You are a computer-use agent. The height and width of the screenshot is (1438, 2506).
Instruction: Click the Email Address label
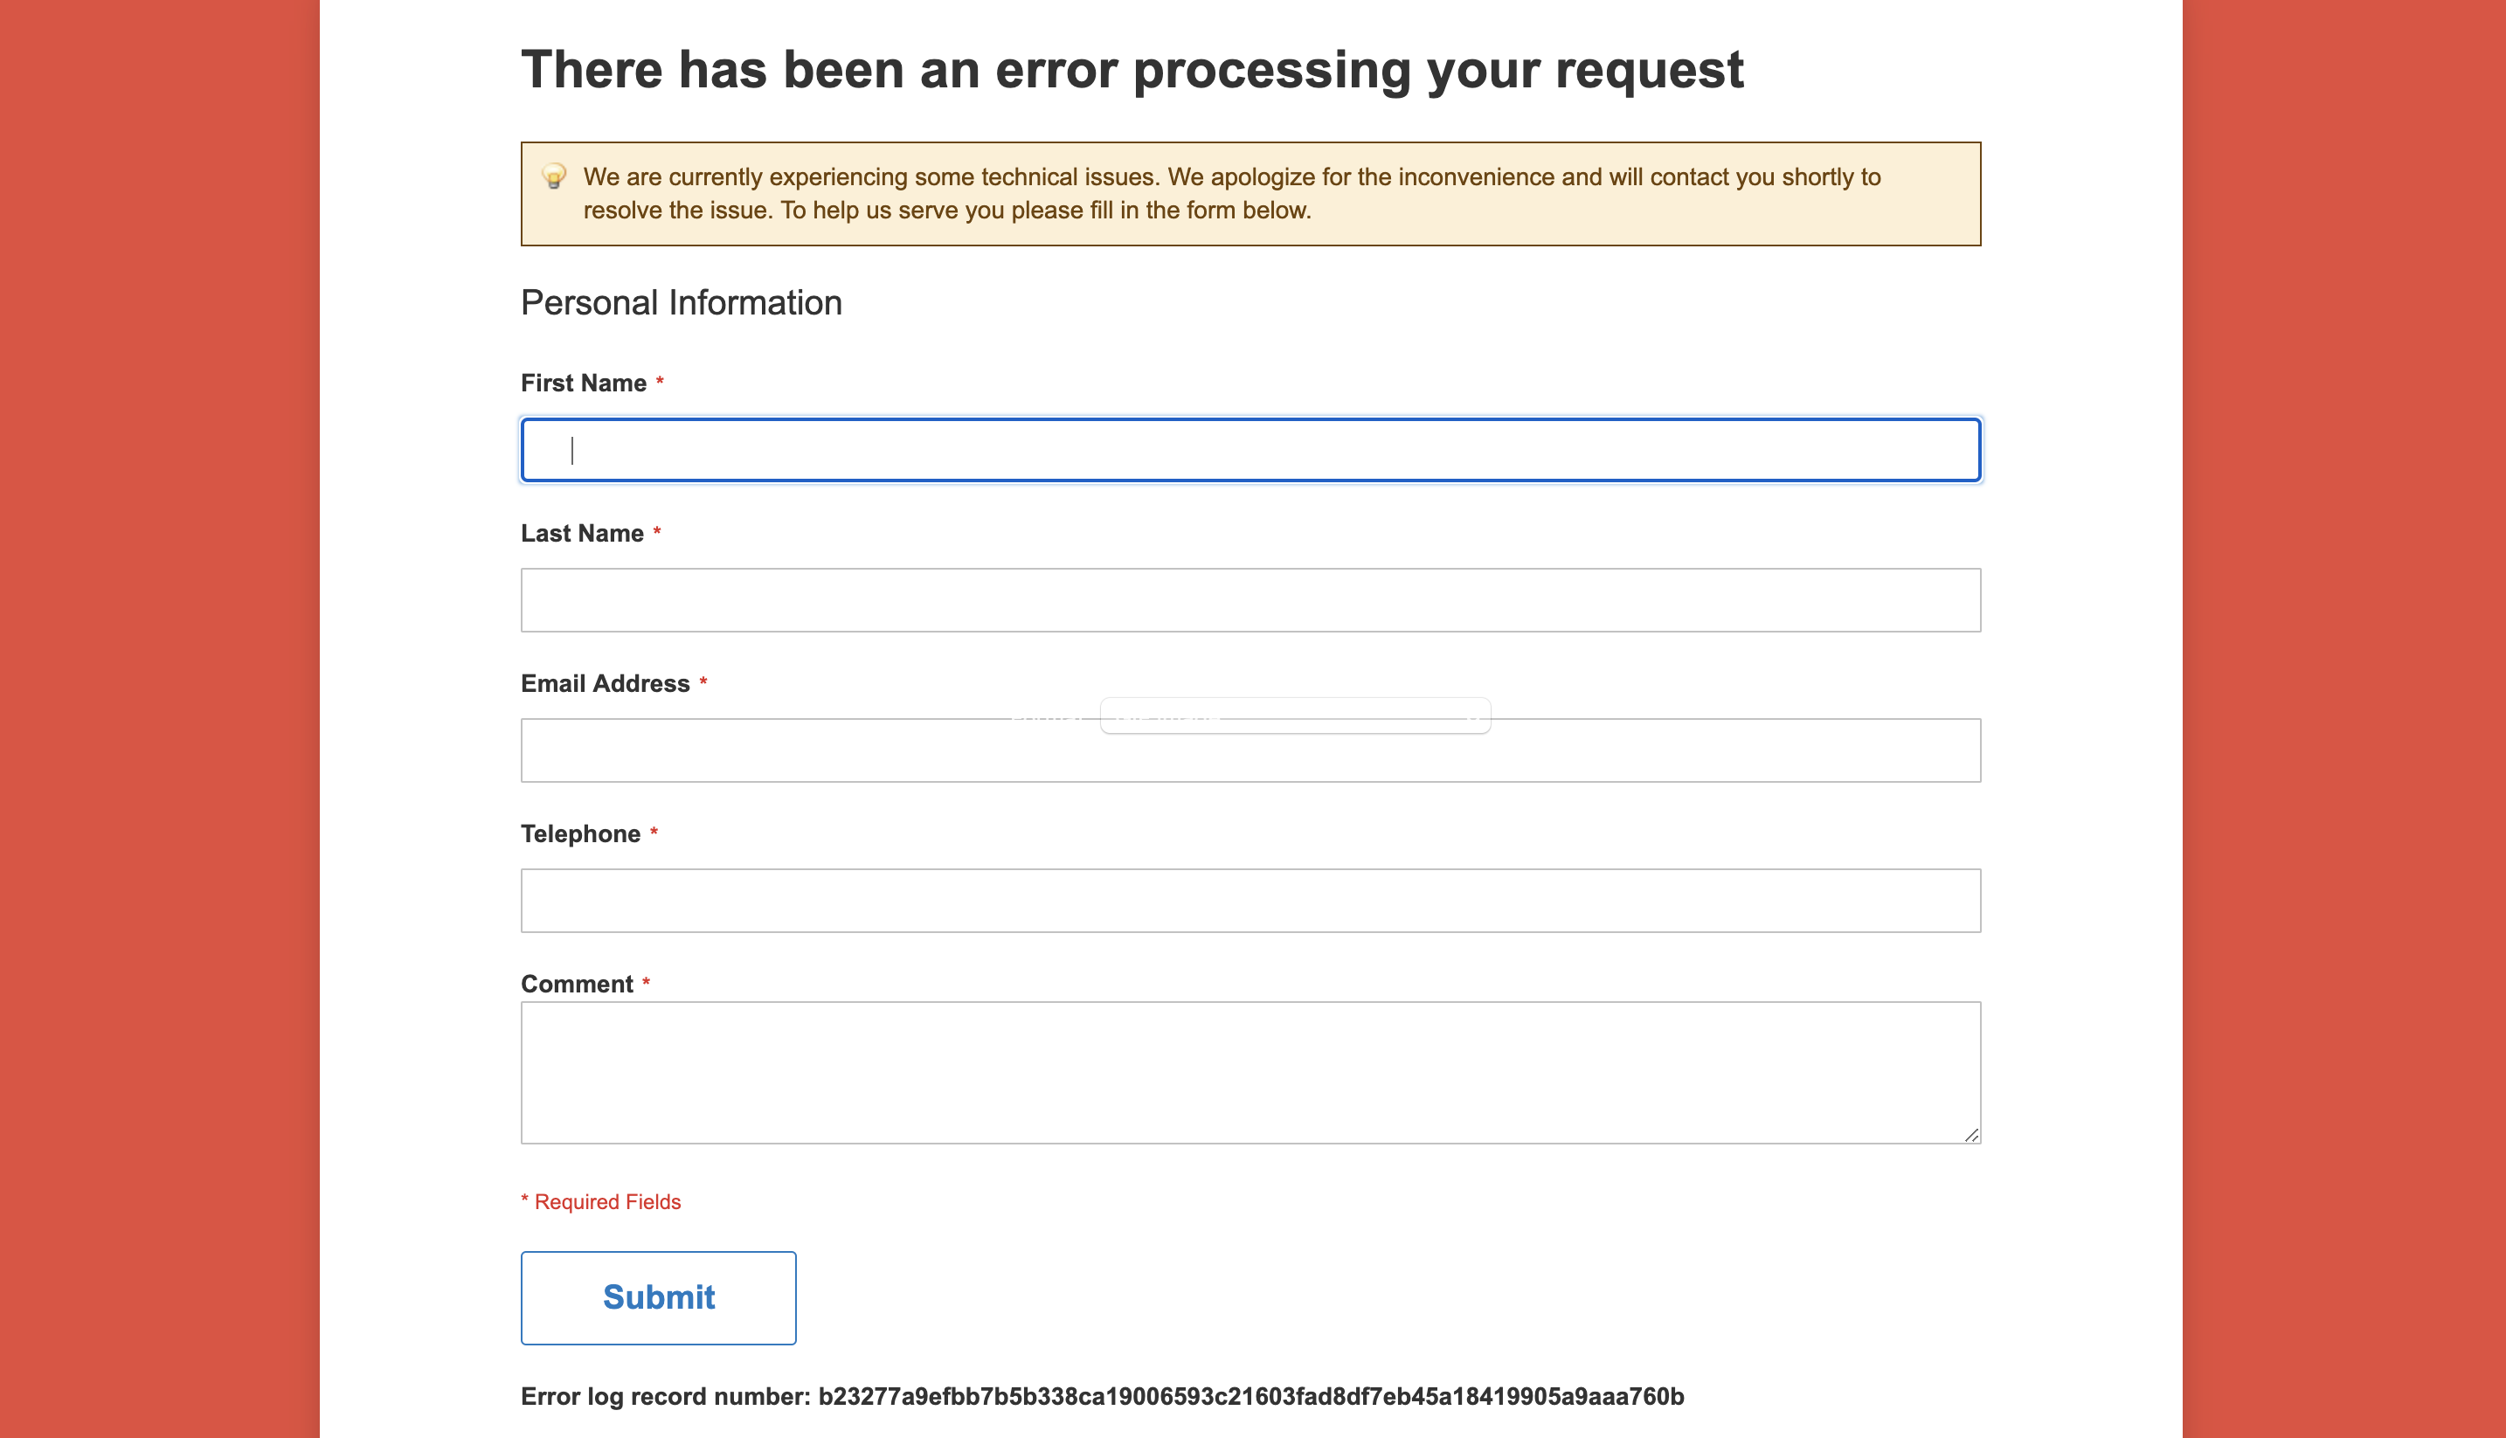point(605,683)
